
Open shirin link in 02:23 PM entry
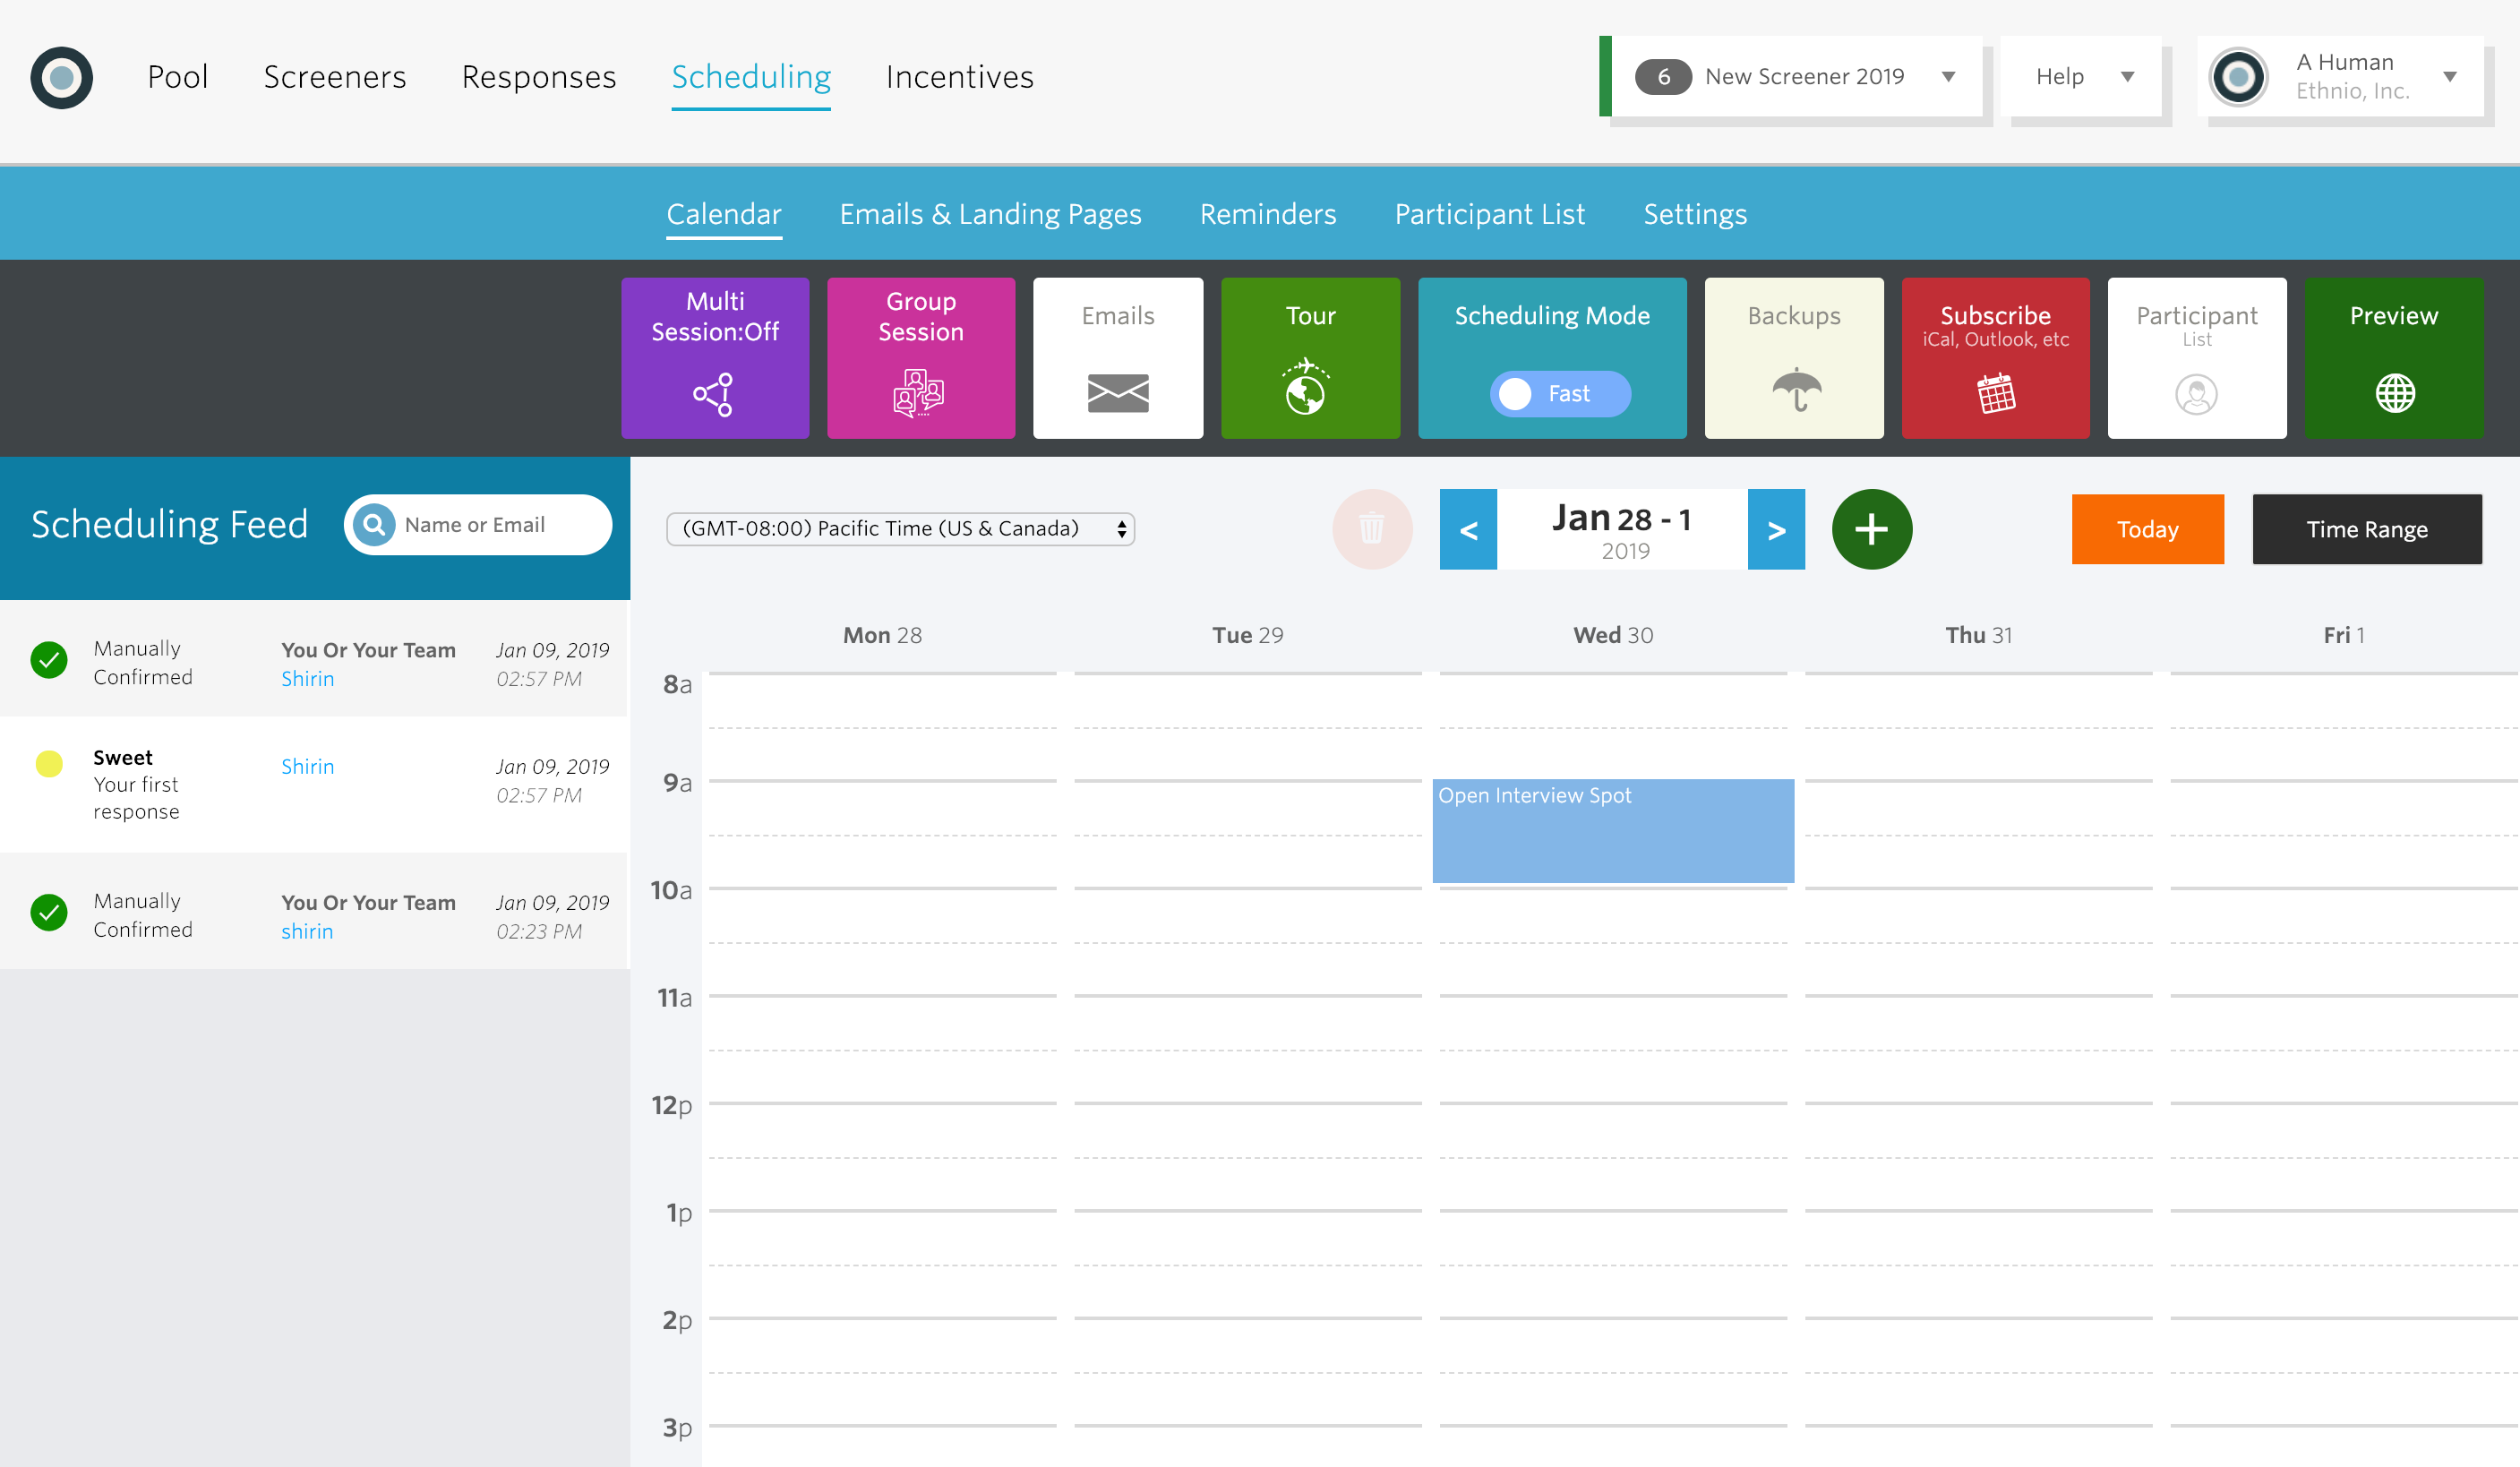tap(307, 931)
